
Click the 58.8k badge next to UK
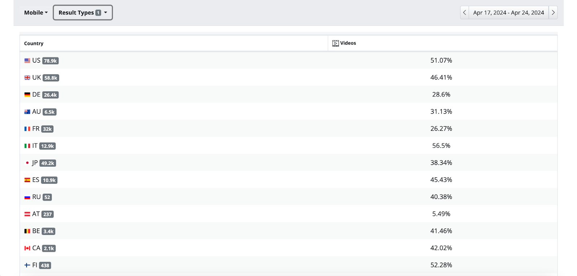click(x=51, y=78)
